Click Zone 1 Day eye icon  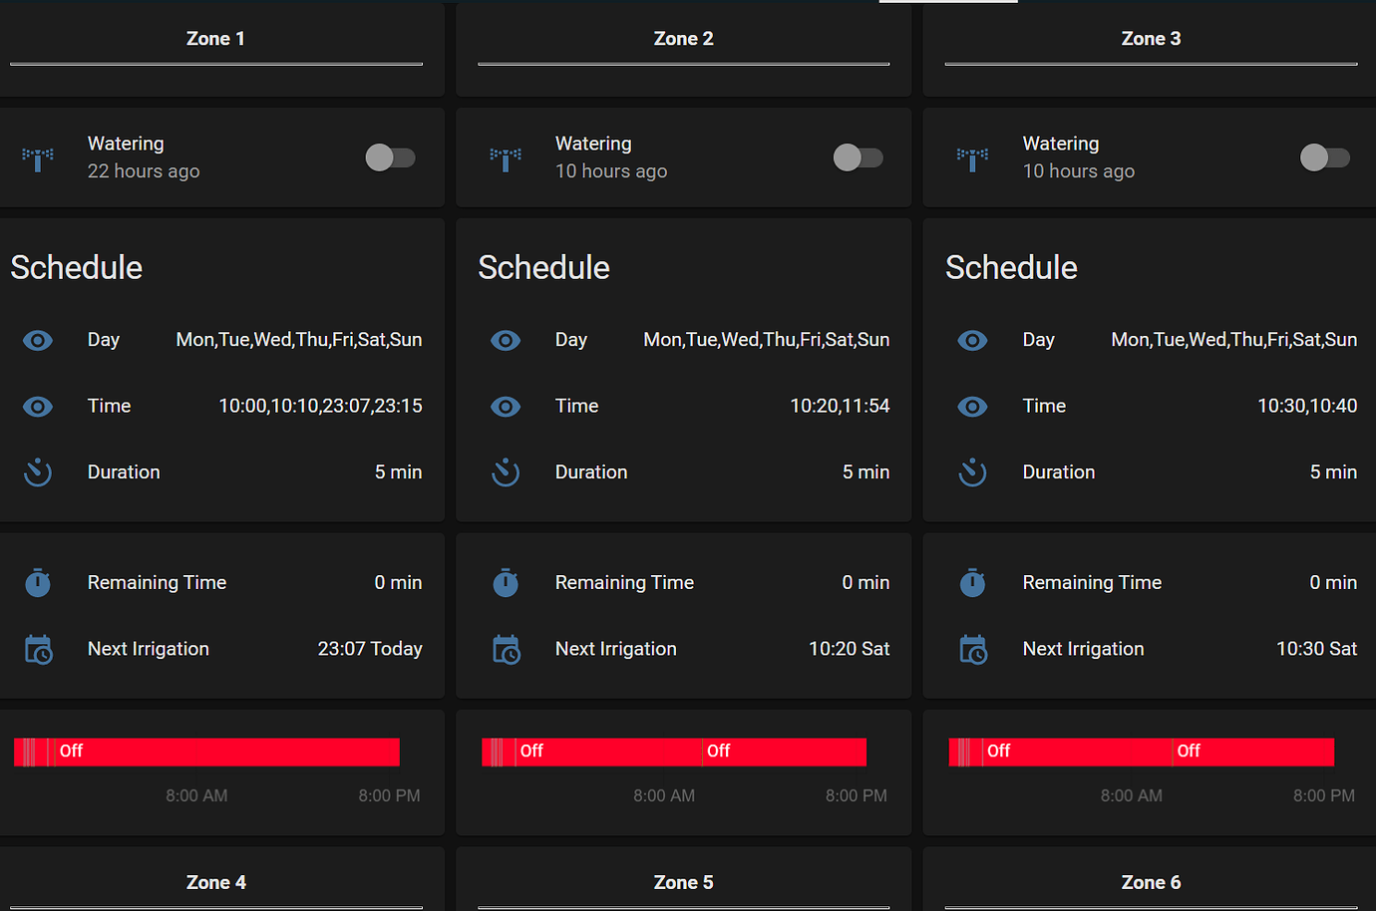[38, 341]
